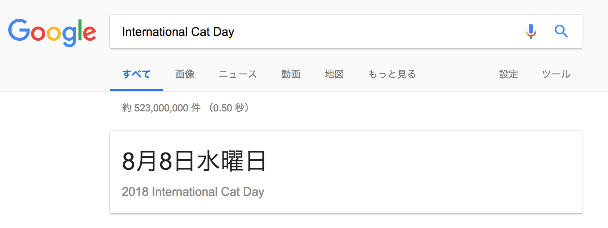Start voice search with the microphone icon

click(x=531, y=31)
